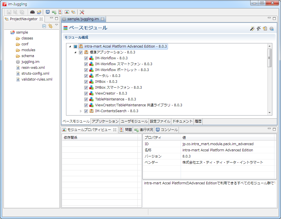Collapse the 標準アプリケーション tree node
This screenshot has height=219, width=281.
coord(76,53)
